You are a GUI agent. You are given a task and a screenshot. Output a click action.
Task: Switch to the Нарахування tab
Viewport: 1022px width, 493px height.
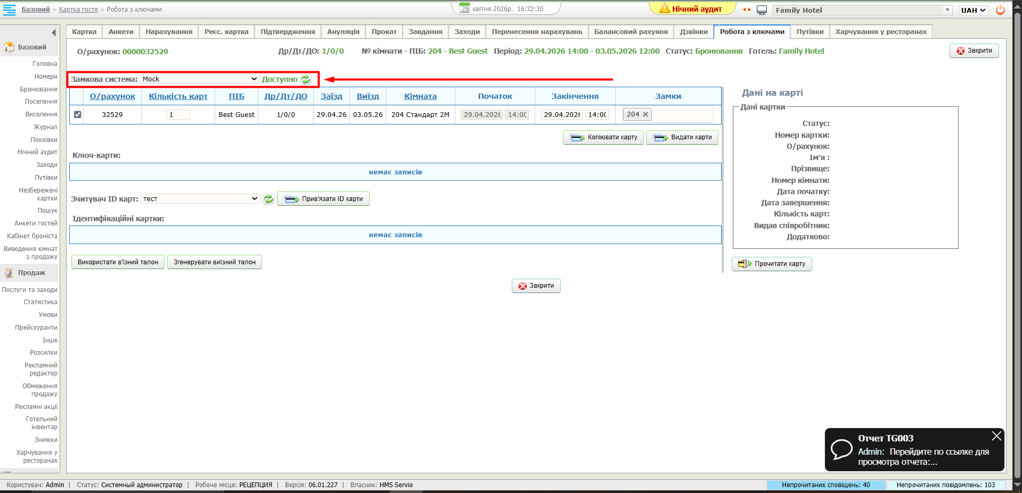(x=169, y=32)
